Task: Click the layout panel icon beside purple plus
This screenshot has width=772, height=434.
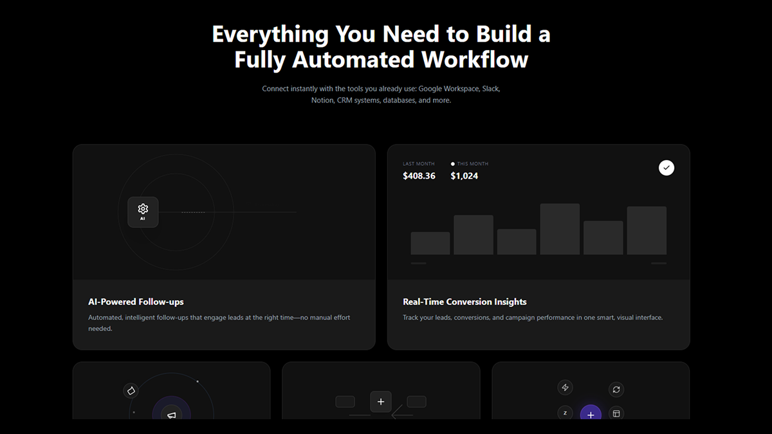Action: [616, 413]
